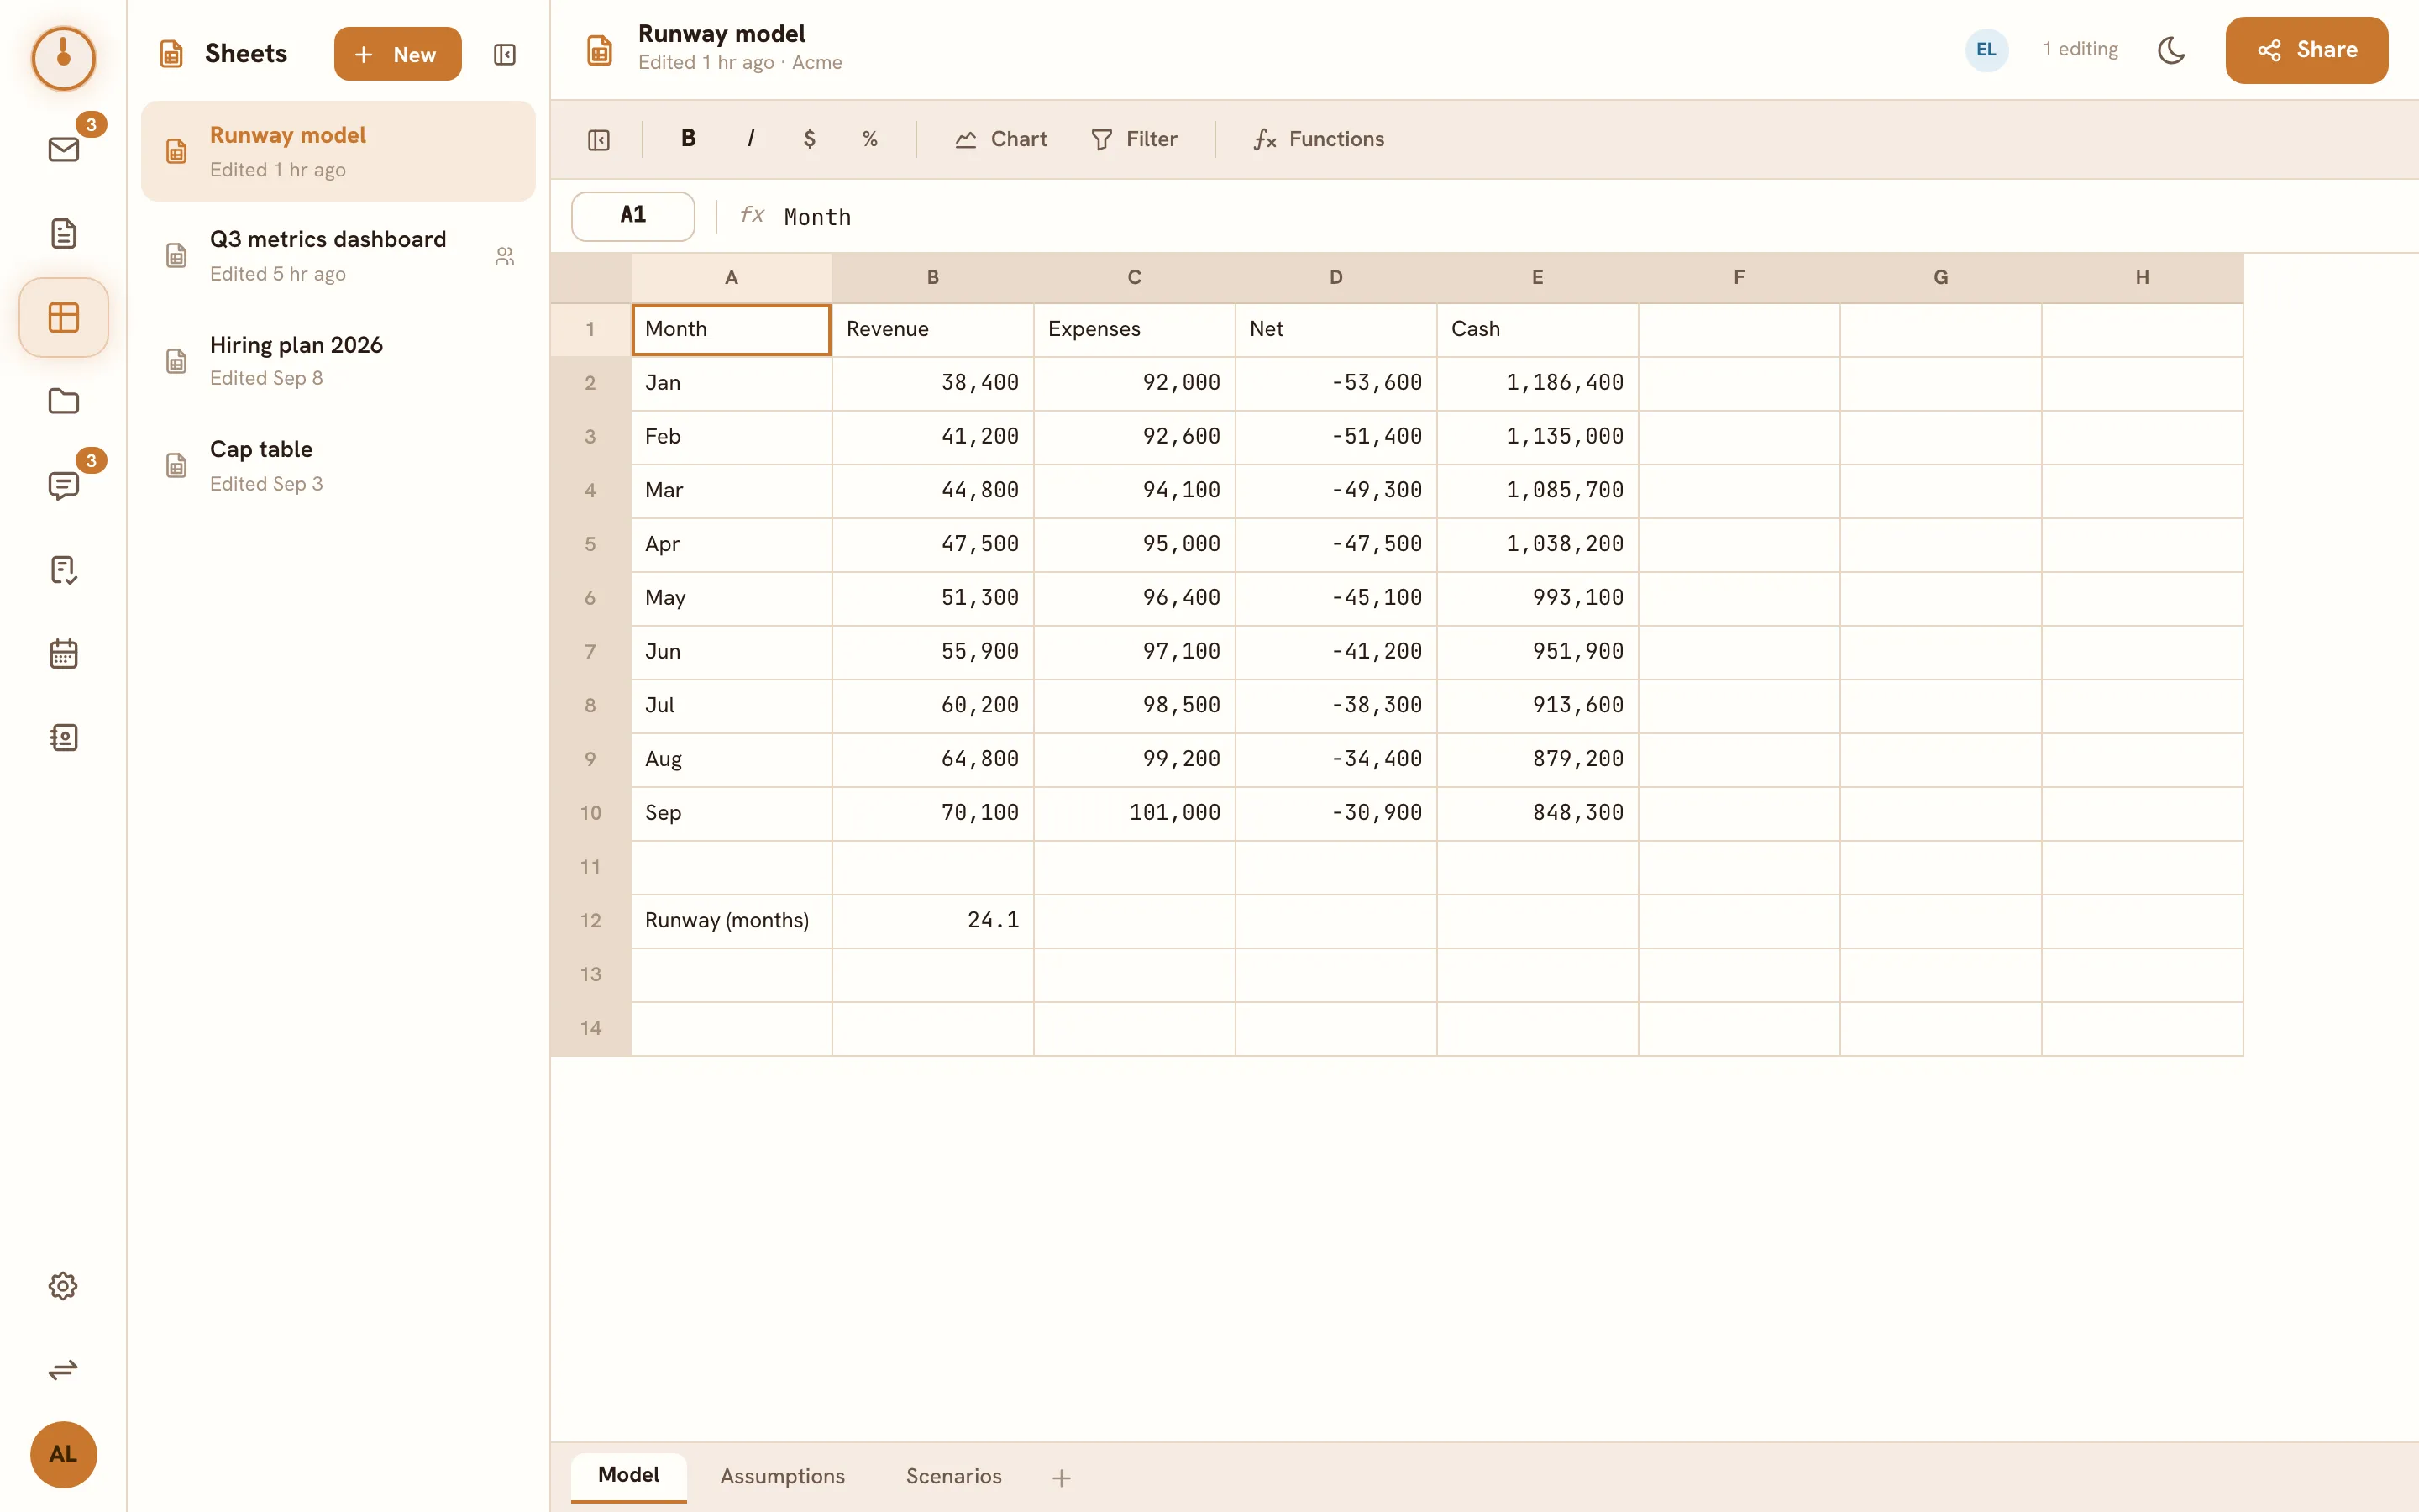Open the Filter tool

click(x=1135, y=139)
